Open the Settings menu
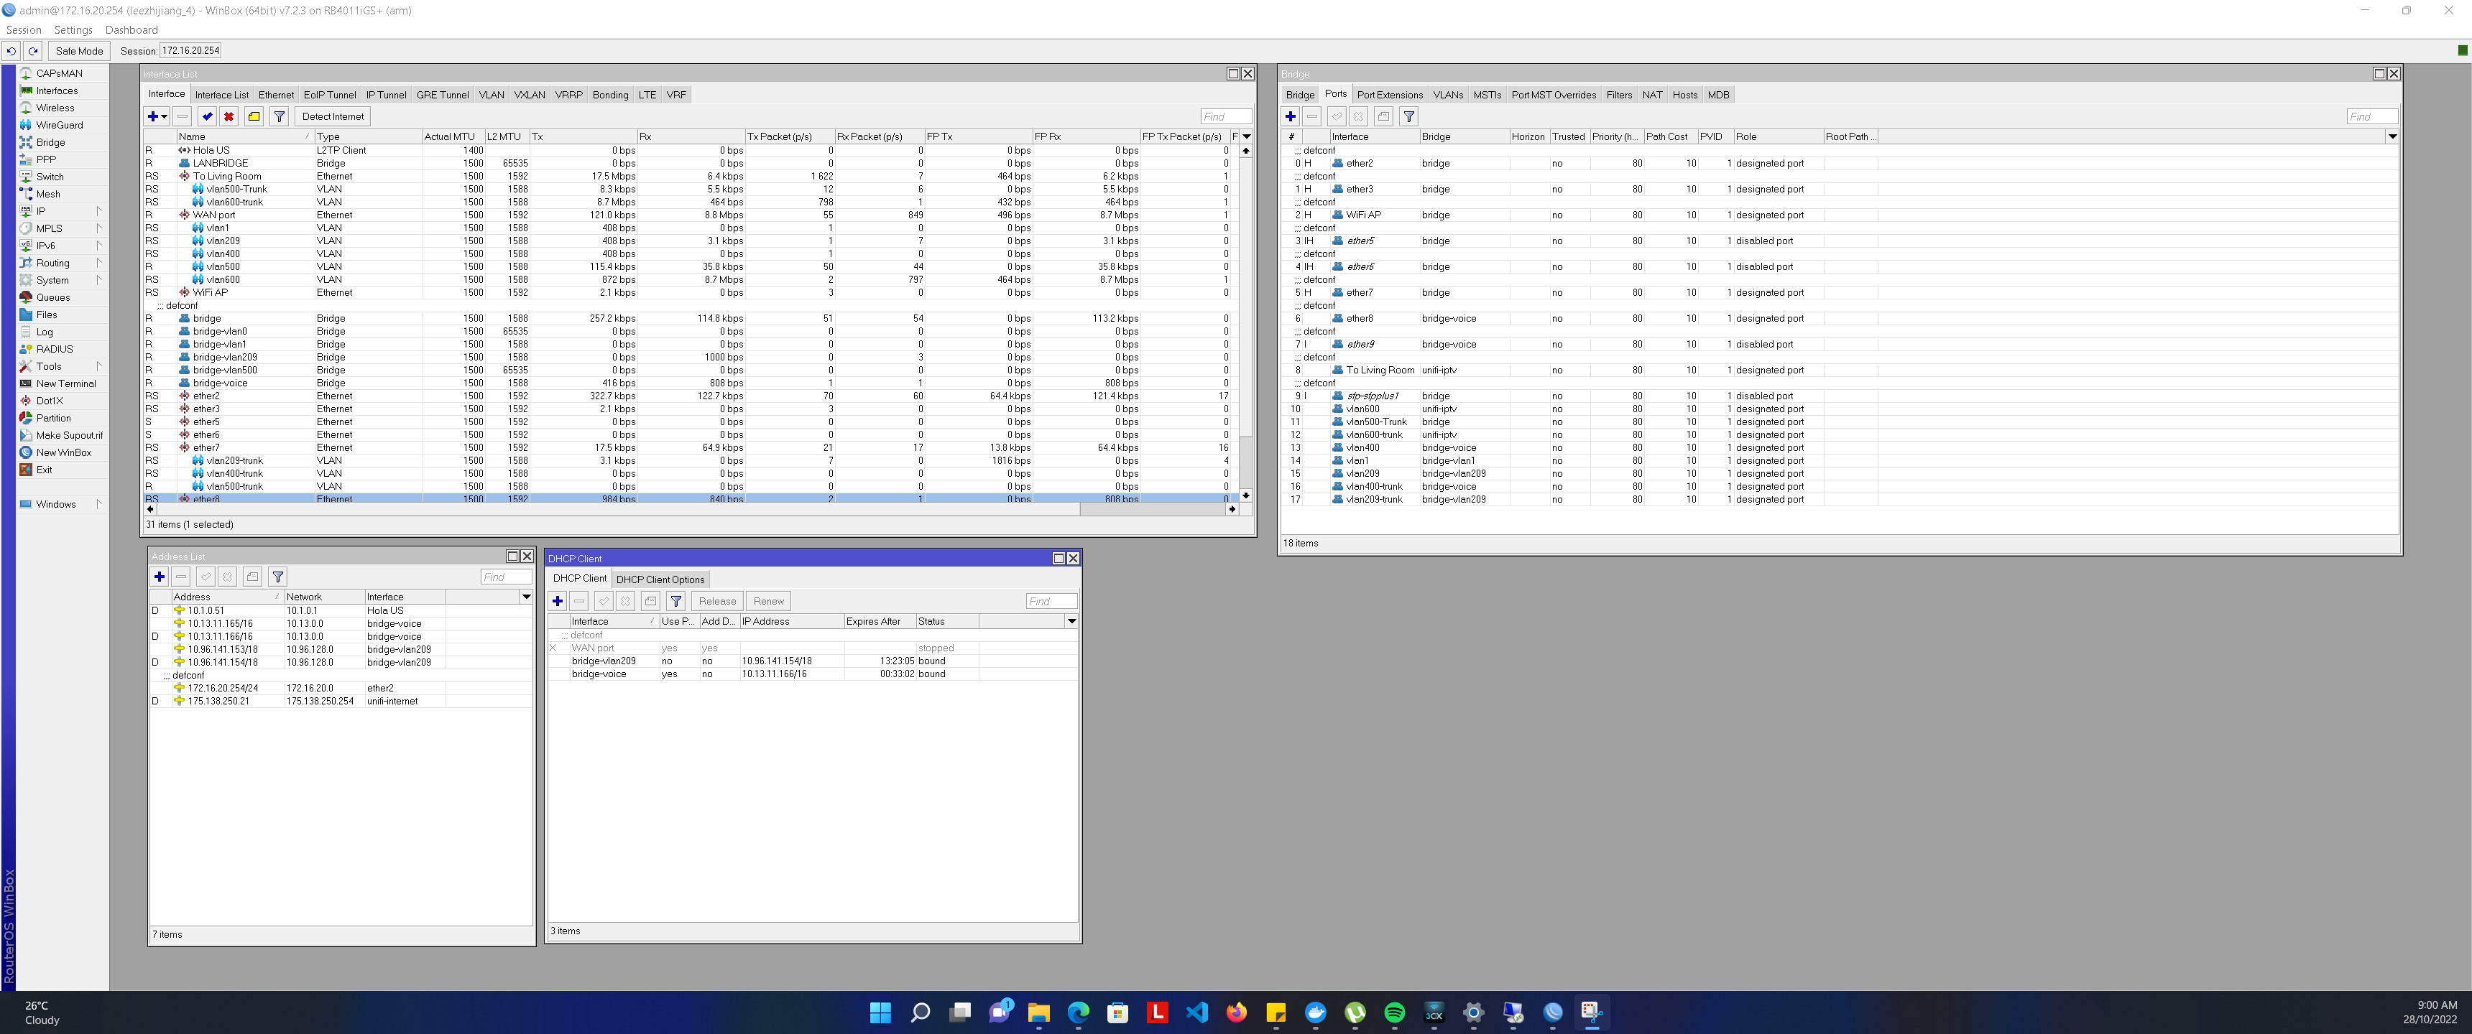Image resolution: width=2472 pixels, height=1034 pixels. pyautogui.click(x=73, y=29)
